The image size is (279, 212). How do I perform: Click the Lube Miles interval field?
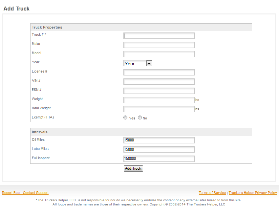coord(159,149)
